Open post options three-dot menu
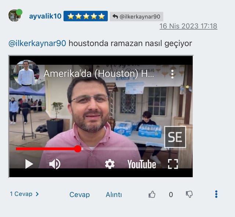235x217 pixels. [216, 194]
